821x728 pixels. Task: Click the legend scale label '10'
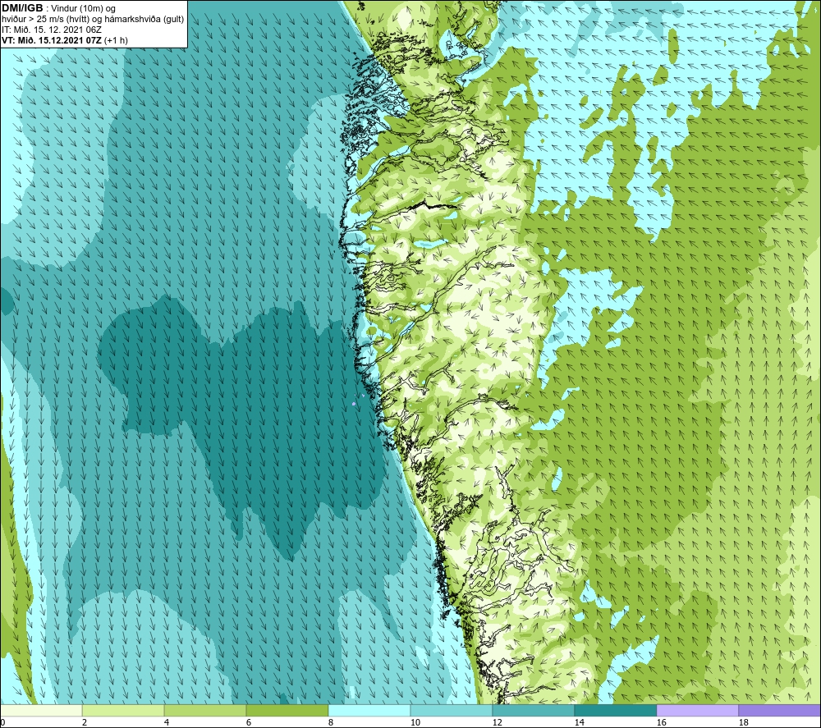point(415,723)
